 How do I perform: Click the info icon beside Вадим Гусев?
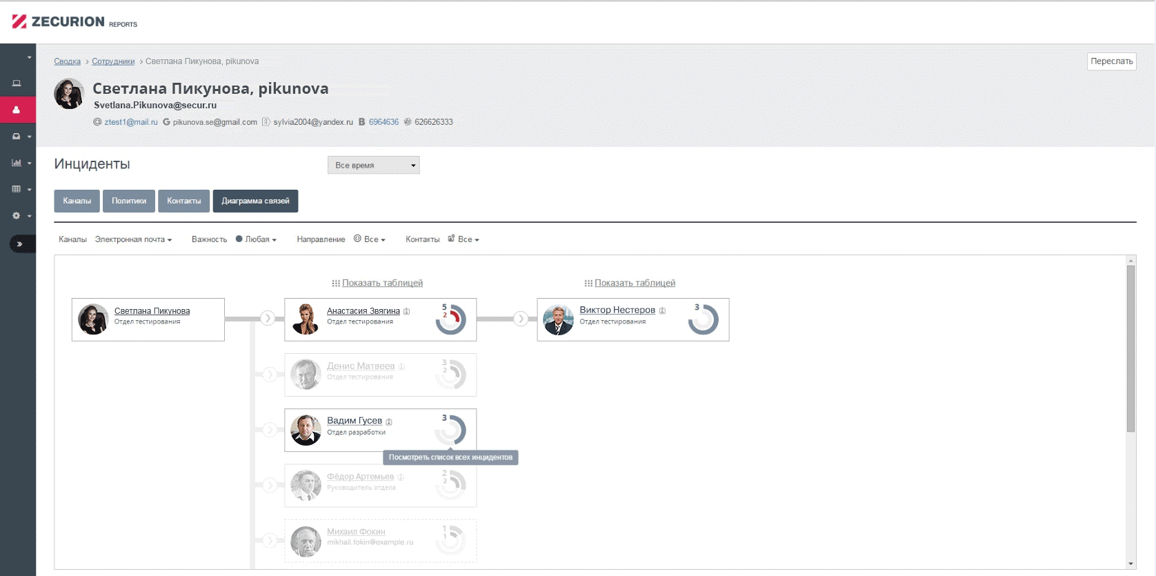pyautogui.click(x=389, y=421)
